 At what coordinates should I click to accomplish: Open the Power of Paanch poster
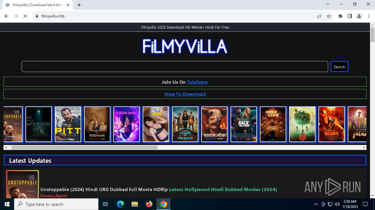pyautogui.click(x=185, y=124)
